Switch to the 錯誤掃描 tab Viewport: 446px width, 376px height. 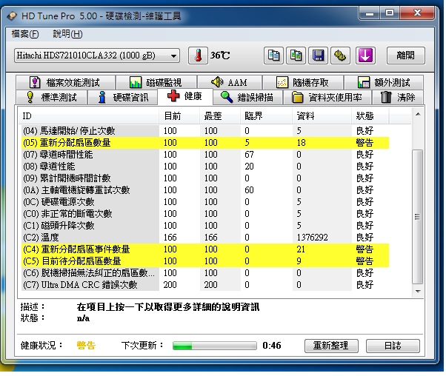[247, 97]
